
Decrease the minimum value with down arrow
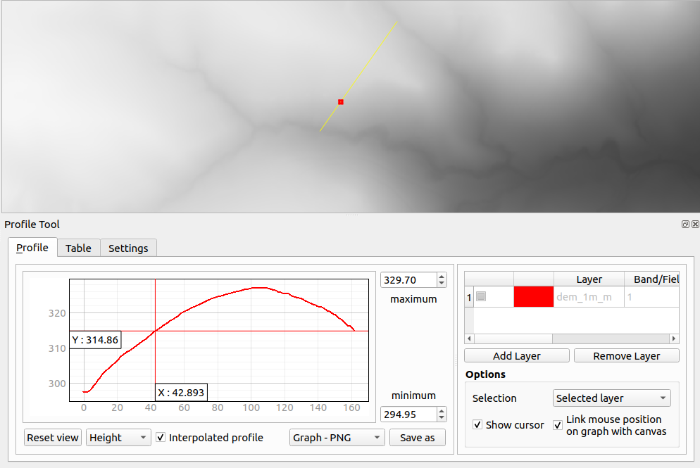point(442,417)
